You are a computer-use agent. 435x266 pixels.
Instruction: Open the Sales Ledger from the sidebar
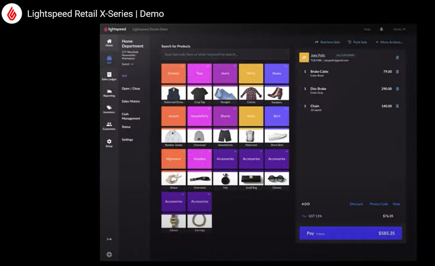click(x=109, y=75)
